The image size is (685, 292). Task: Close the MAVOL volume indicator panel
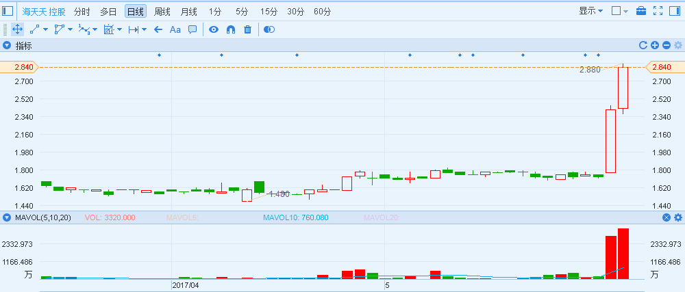point(667,217)
